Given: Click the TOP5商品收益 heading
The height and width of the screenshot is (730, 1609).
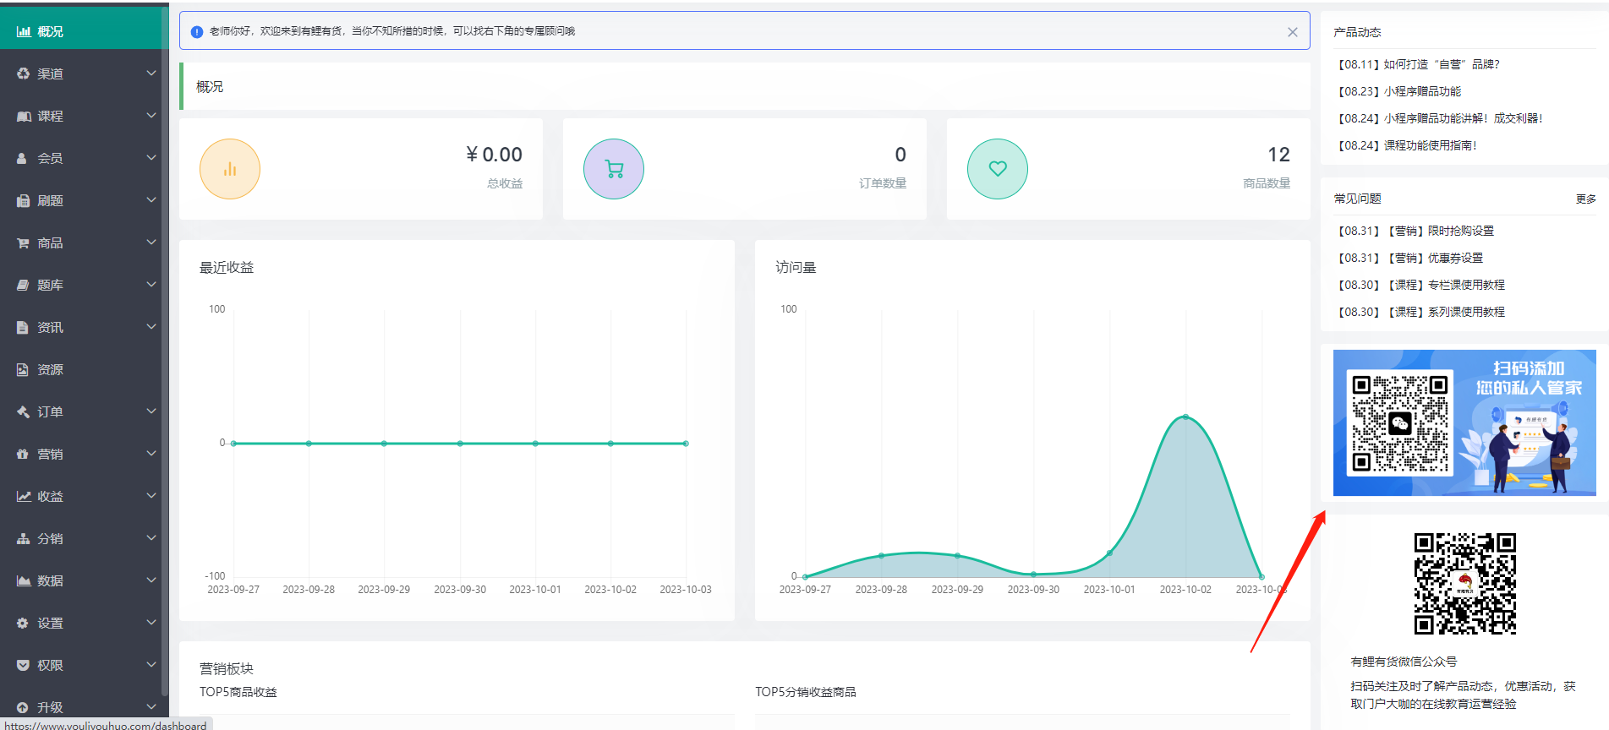Looking at the screenshot, I should tap(238, 692).
